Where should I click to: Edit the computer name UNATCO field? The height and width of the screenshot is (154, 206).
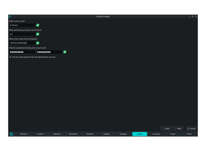pyautogui.click(x=22, y=43)
